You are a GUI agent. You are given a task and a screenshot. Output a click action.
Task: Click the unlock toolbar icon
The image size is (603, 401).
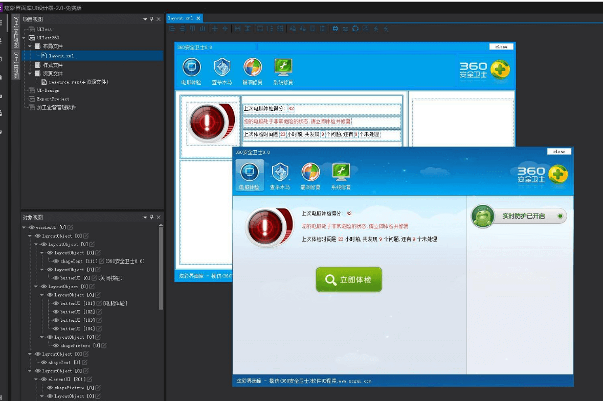point(303,29)
